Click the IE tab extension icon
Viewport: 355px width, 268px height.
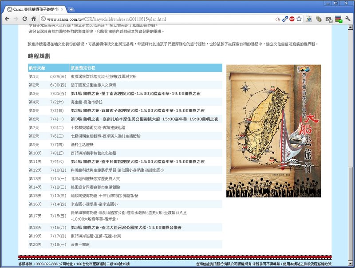[309, 19]
